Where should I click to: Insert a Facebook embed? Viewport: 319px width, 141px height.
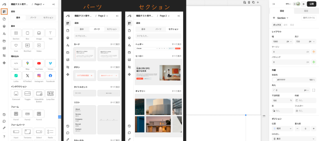(50, 75)
